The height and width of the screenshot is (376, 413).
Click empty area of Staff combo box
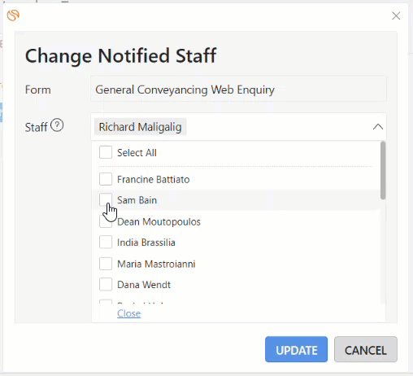[276, 127]
